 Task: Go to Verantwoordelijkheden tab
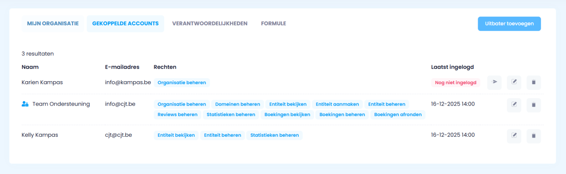coord(210,23)
